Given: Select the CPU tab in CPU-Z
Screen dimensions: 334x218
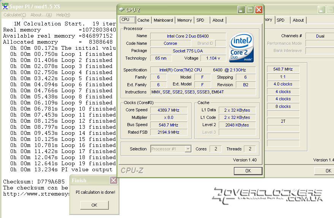Looking at the screenshot, I should pos(127,20).
